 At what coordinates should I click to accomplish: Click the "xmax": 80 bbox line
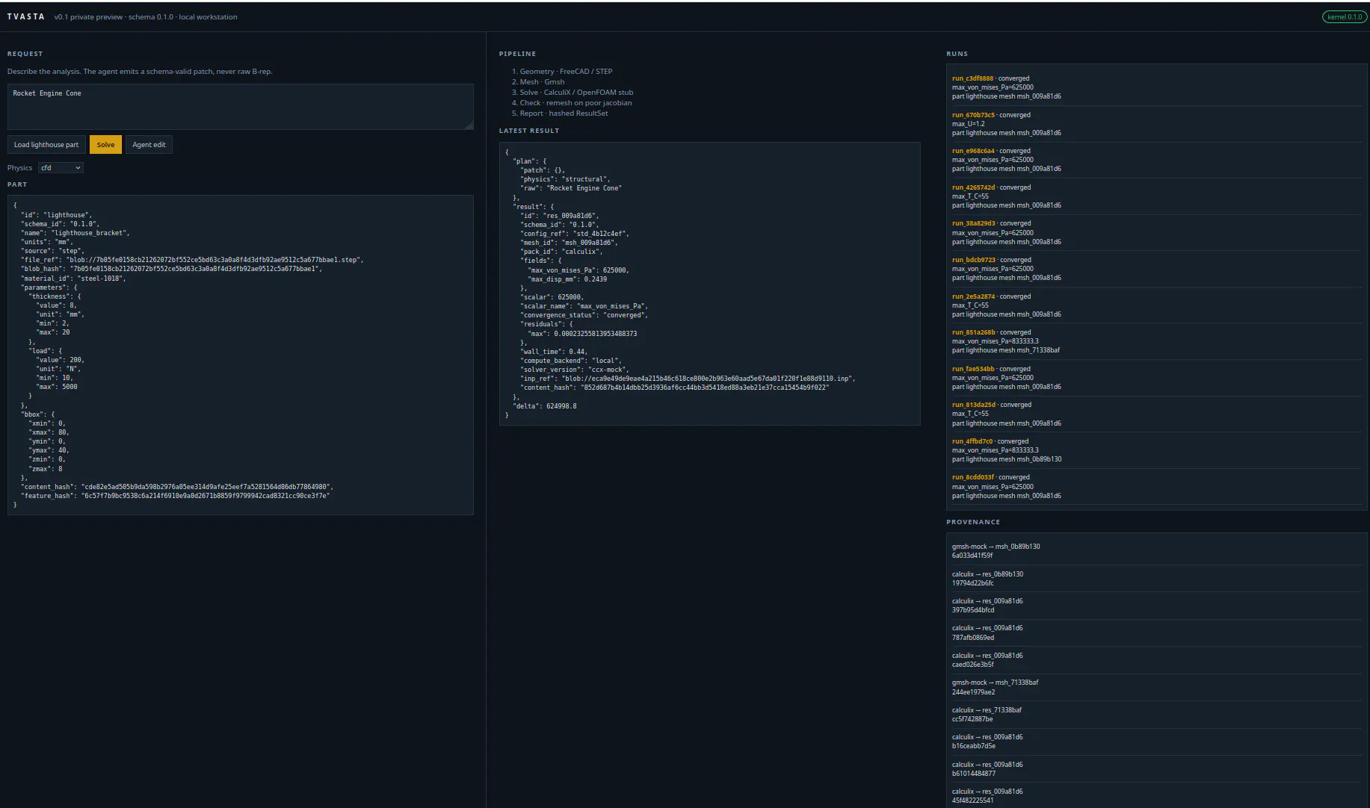(x=49, y=432)
